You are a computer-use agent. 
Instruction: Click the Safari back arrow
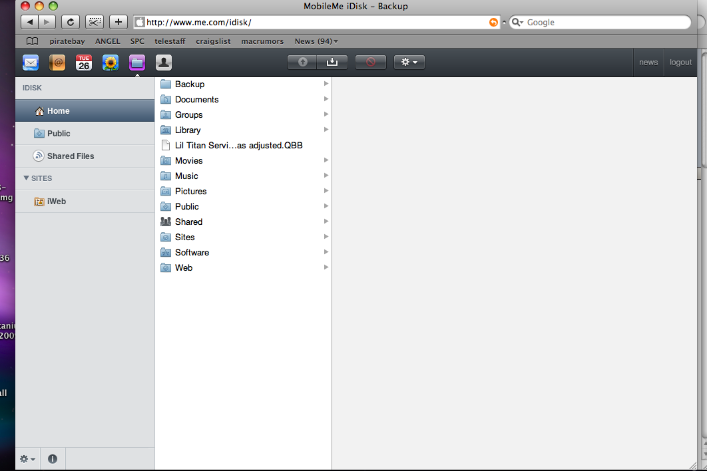(x=30, y=22)
